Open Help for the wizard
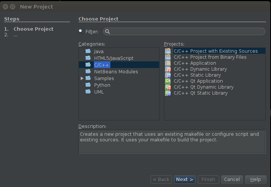This screenshot has height=187, width=271. [x=256, y=180]
